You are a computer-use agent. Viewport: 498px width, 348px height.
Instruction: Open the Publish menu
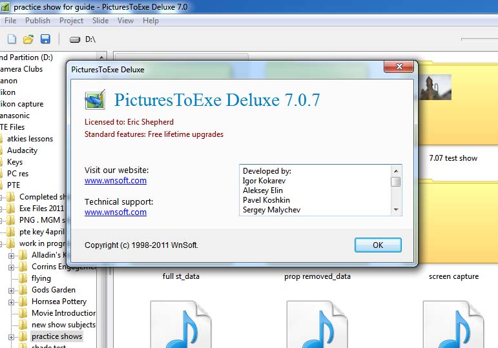pos(37,21)
